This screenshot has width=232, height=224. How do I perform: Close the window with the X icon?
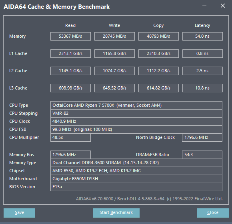(223, 6)
